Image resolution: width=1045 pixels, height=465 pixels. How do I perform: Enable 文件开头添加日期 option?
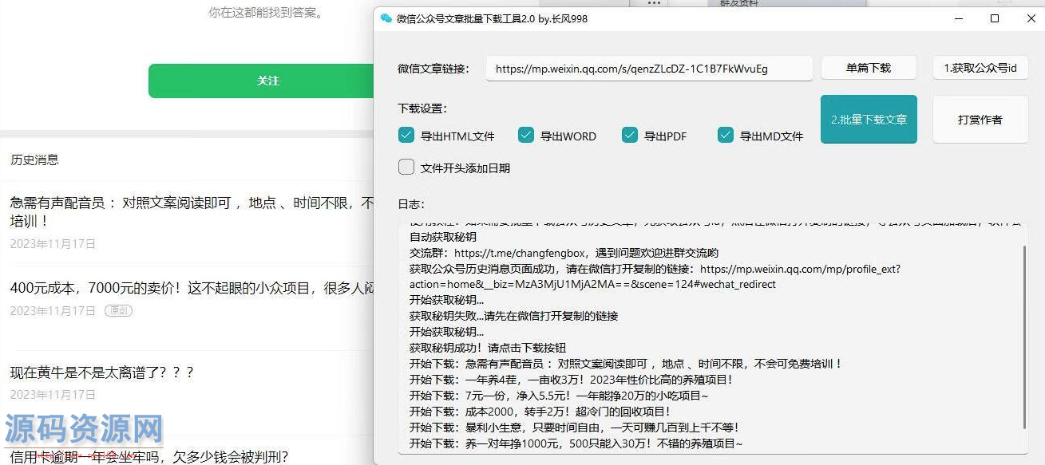[406, 167]
